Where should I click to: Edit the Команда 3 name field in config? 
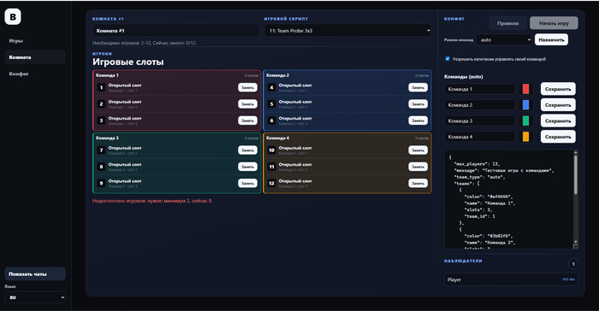point(480,121)
